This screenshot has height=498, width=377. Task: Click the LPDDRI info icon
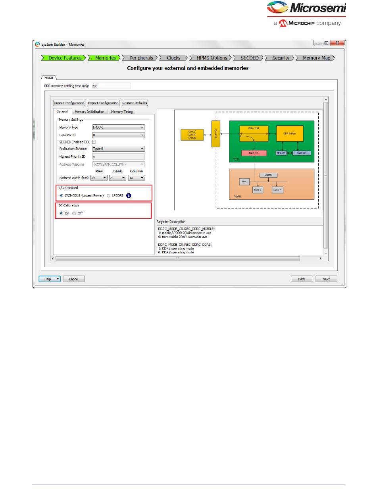click(129, 195)
